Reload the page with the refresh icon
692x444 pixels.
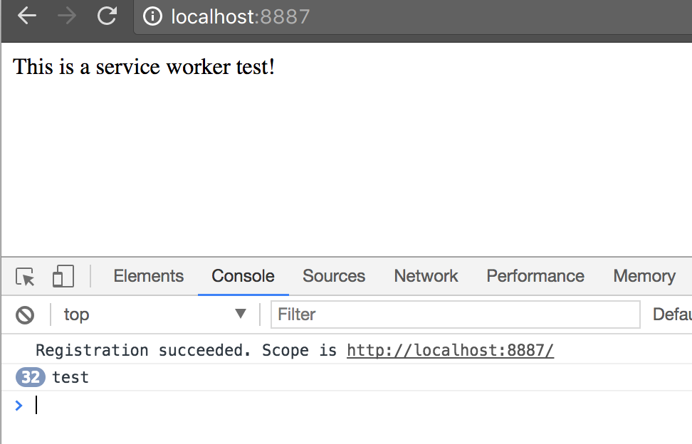(x=107, y=16)
